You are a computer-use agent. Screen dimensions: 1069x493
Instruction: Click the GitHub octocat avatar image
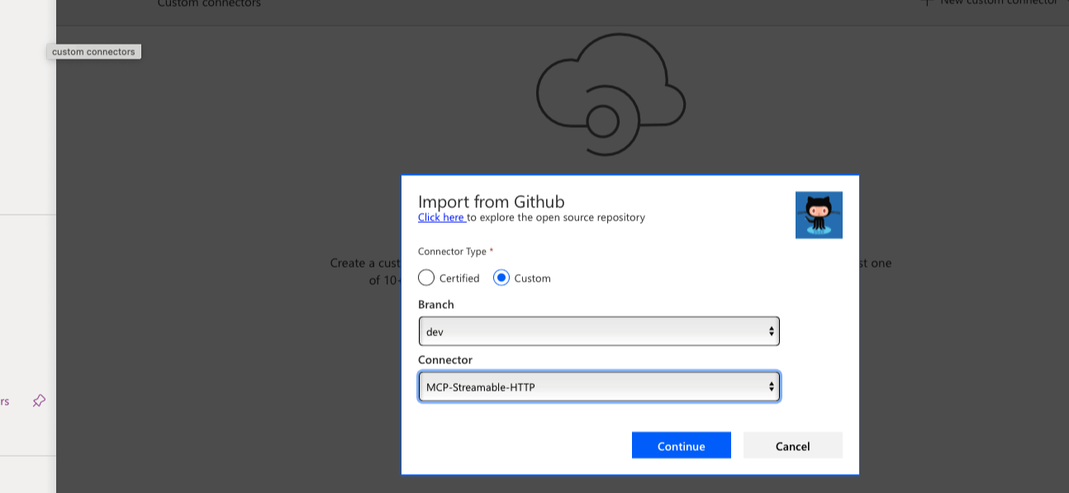[x=819, y=215]
